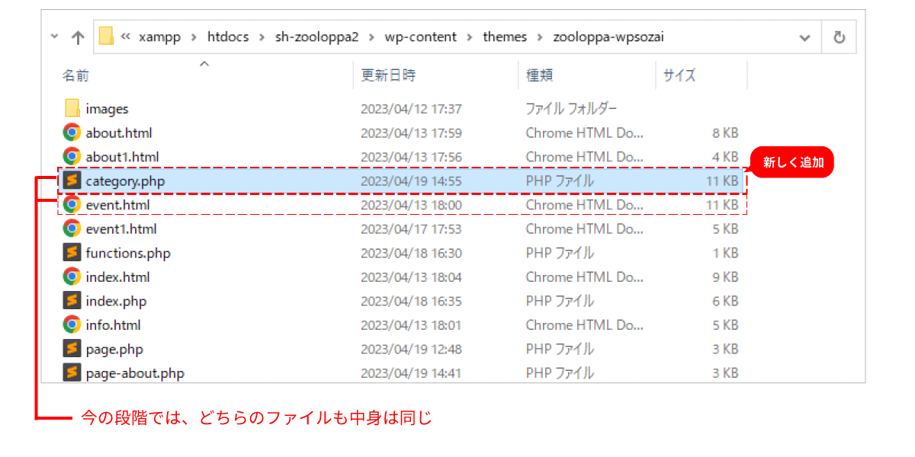Click the PHP ファイル type of index.php
915x457 pixels.
tap(560, 301)
